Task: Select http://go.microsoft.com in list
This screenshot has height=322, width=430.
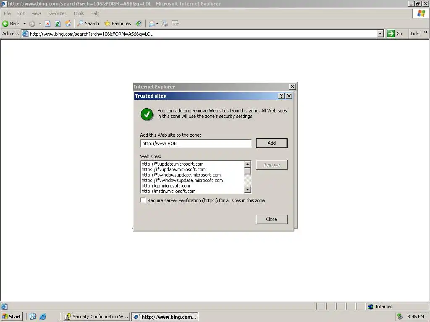Action: pos(165,186)
